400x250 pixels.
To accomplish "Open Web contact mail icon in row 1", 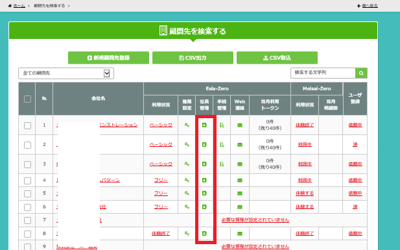I will tap(240, 125).
